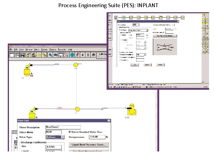
Task: Click the shapes and text annotation icon
Action: pyautogui.click(x=66, y=55)
